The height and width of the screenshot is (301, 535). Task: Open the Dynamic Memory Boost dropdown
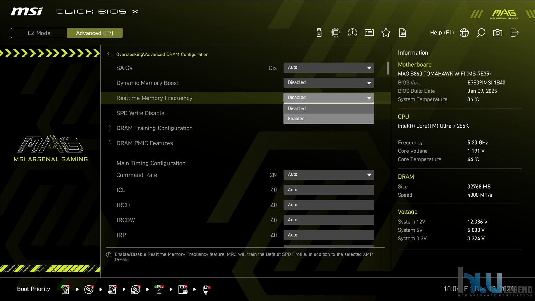click(329, 83)
